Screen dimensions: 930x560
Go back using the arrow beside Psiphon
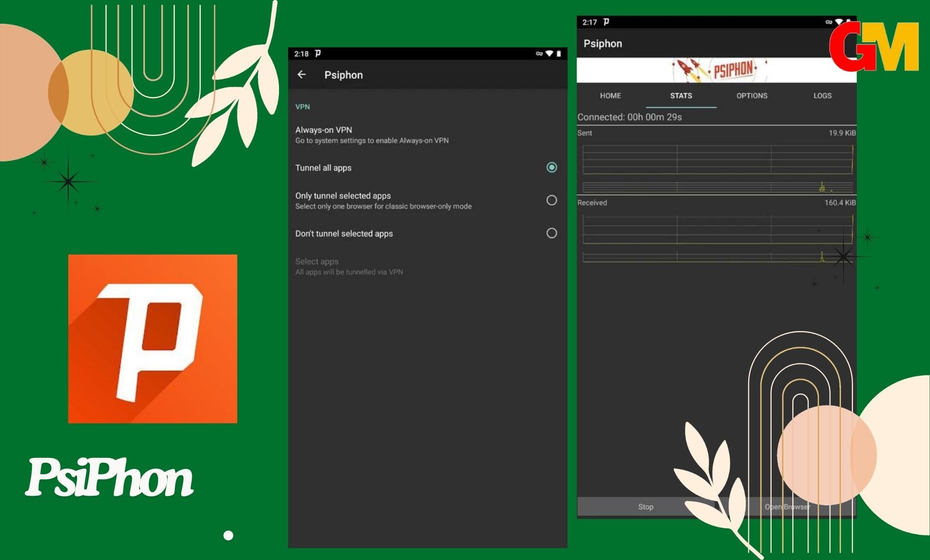tap(302, 75)
